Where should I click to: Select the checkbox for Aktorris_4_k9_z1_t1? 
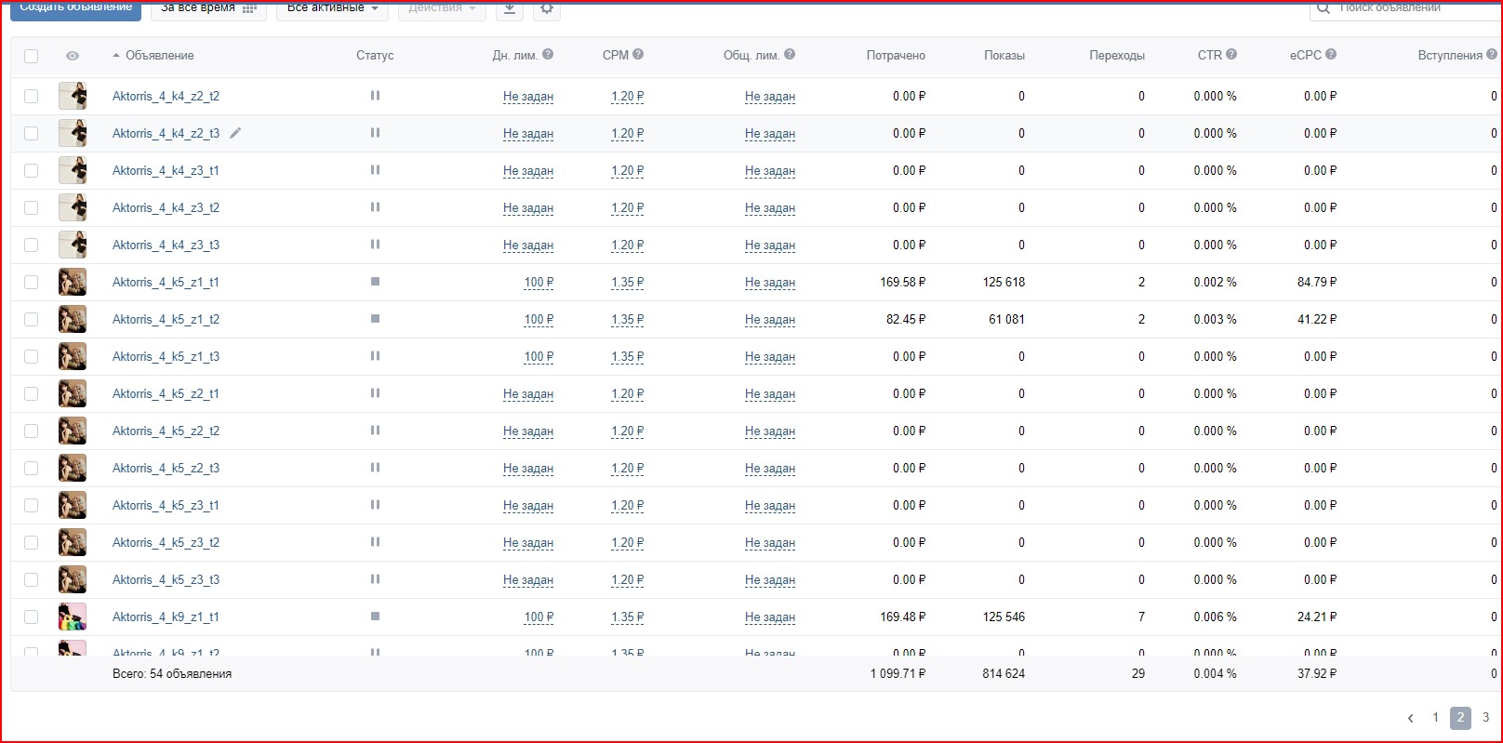[x=32, y=617]
